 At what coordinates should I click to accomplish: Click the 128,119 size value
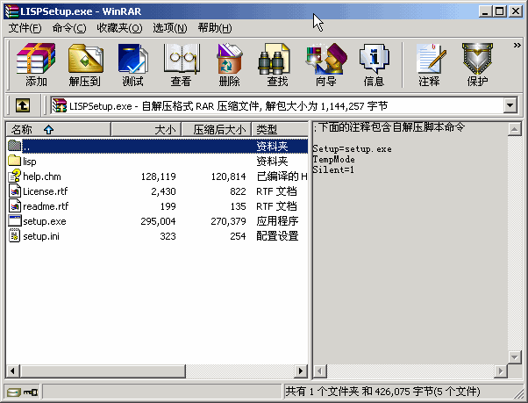(159, 176)
